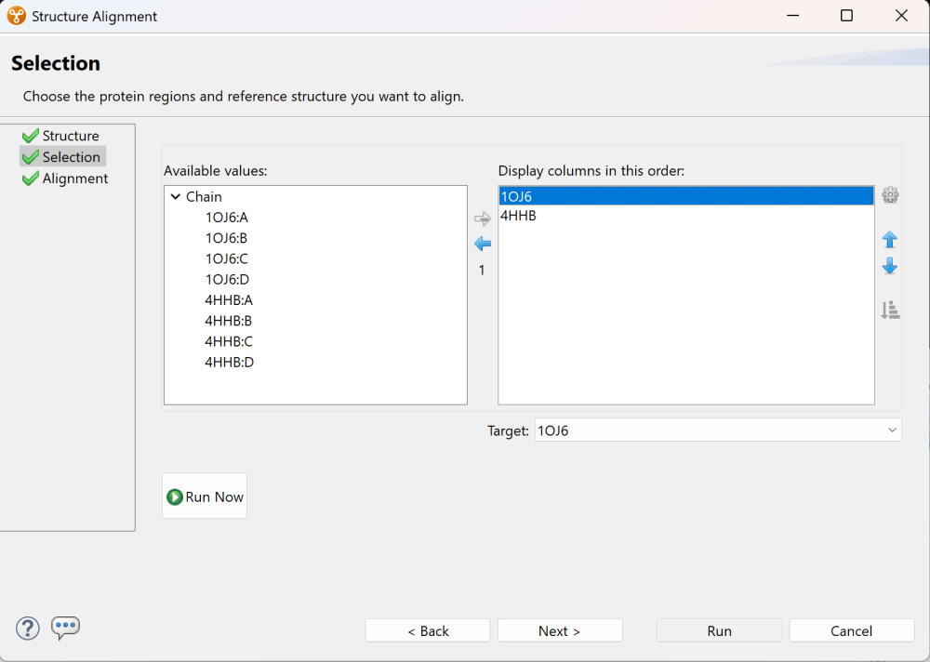
Task: Click the Run Now button
Action: (x=205, y=496)
